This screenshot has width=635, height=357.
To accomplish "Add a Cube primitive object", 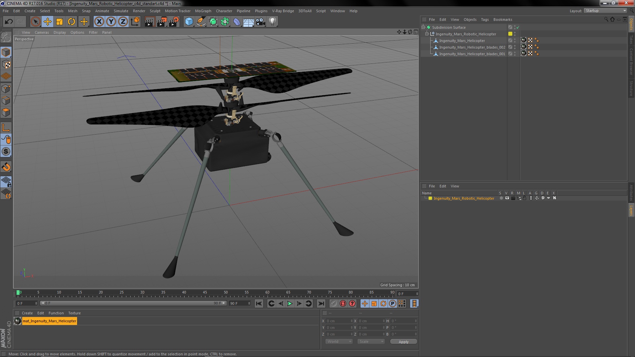I will coord(189,22).
